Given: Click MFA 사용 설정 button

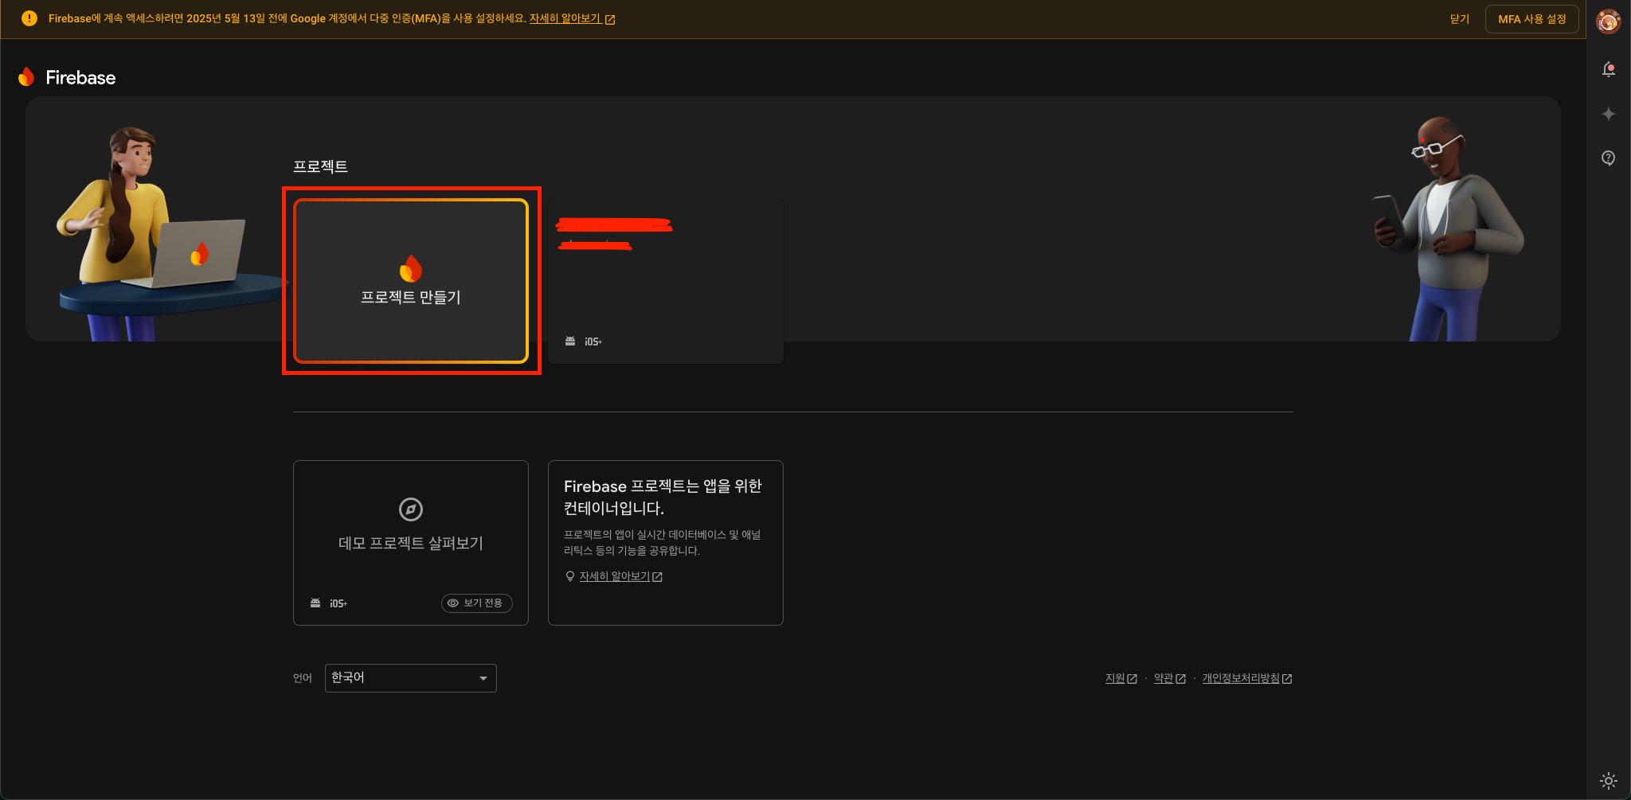Looking at the screenshot, I should tap(1532, 19).
